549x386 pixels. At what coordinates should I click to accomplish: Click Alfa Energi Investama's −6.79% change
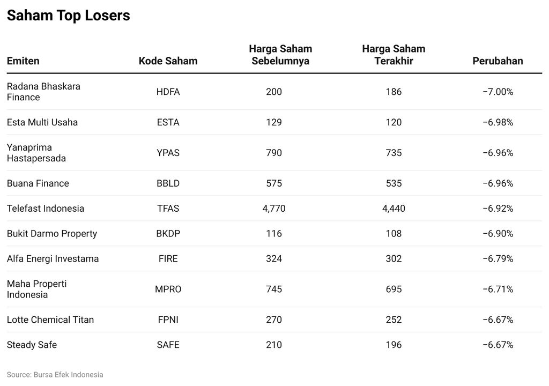click(x=498, y=259)
